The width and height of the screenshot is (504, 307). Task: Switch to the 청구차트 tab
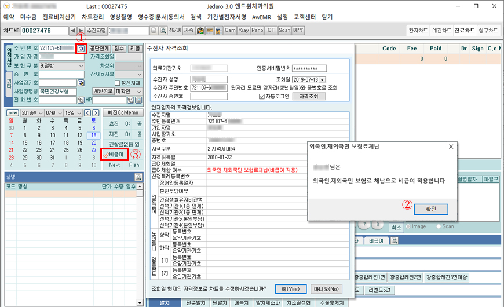pos(487,30)
